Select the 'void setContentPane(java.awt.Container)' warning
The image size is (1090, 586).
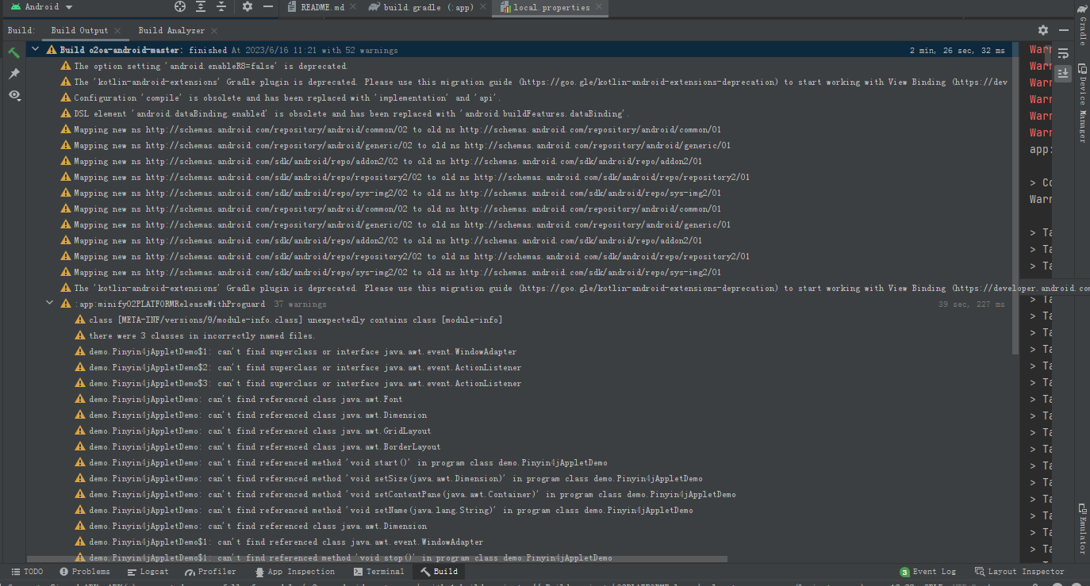[x=405, y=495]
